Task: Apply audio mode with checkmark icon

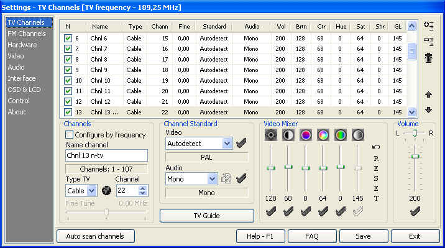Action: (241, 178)
